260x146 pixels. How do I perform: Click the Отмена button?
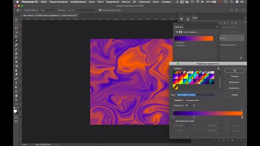coord(235,76)
